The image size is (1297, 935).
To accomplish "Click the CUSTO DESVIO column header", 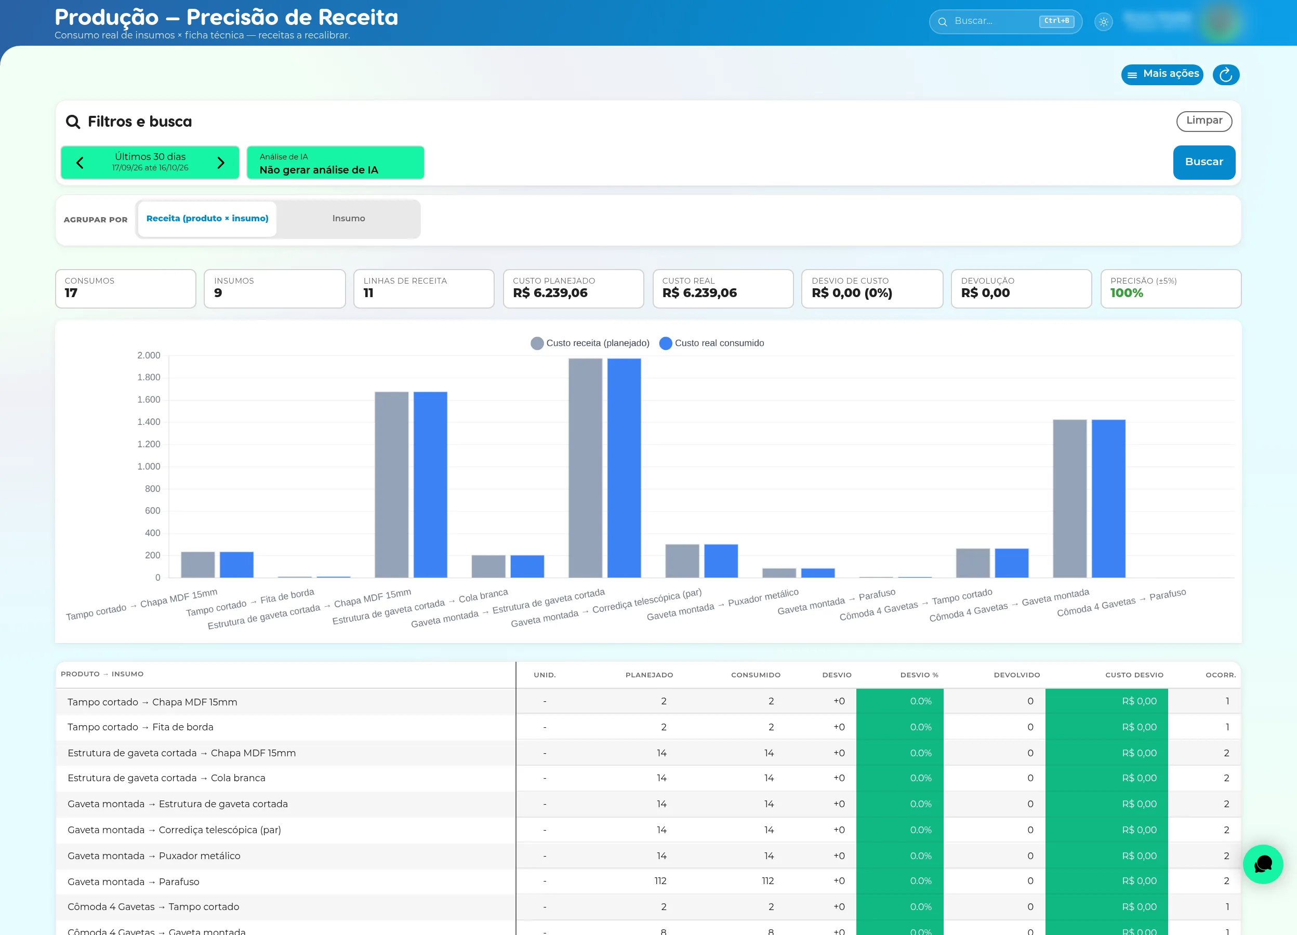I will tap(1134, 675).
